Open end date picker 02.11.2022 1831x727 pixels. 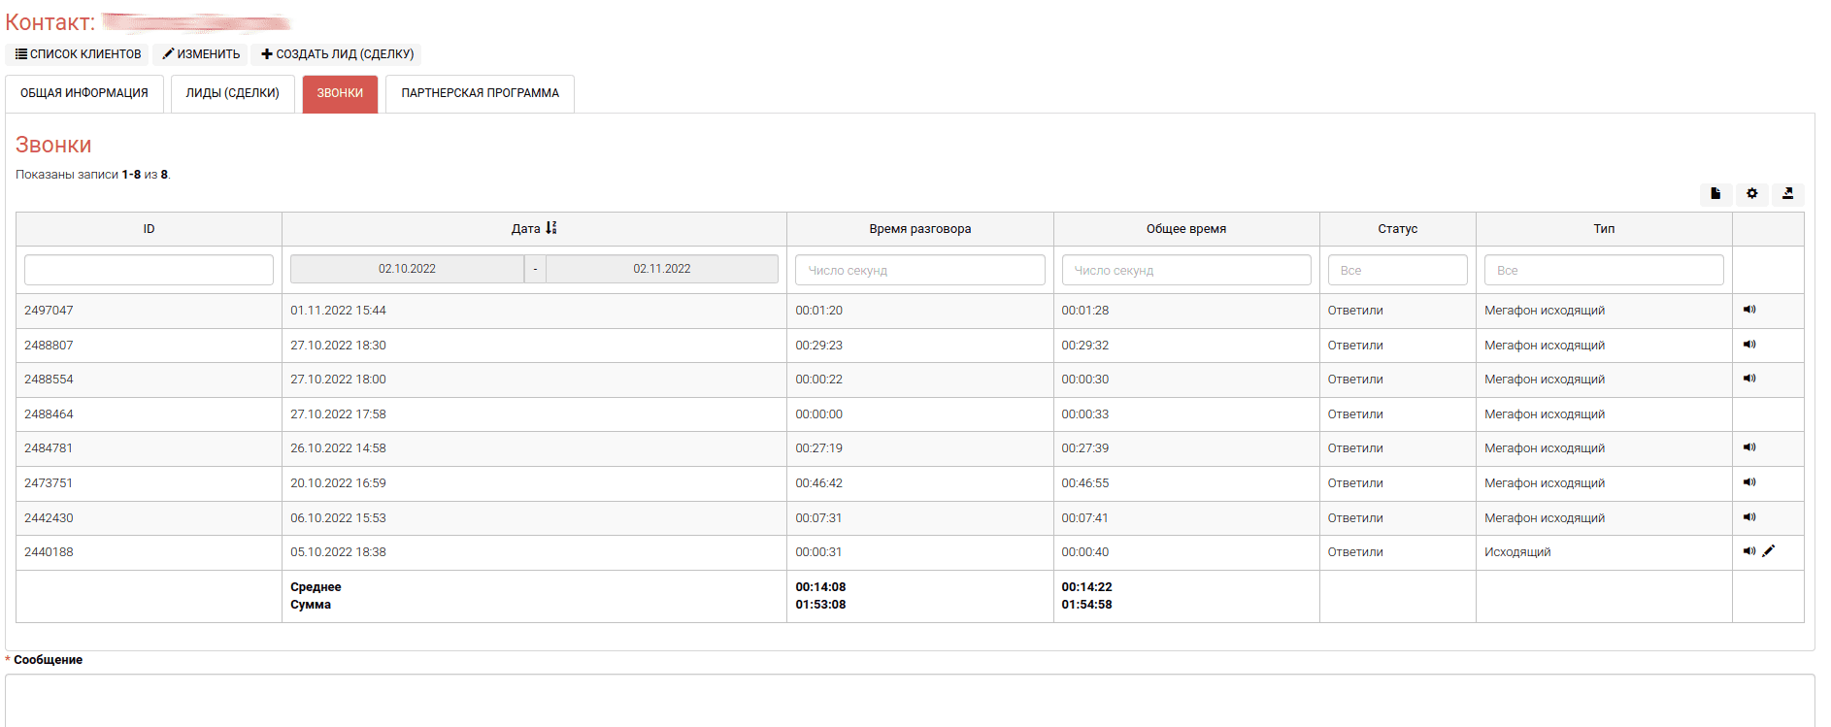pyautogui.click(x=661, y=269)
